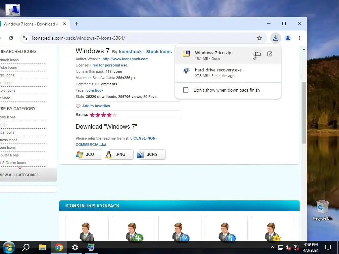Screen dimensions: 339x254
Task: Click the sidebar search input field
Action: (x=28, y=189)
